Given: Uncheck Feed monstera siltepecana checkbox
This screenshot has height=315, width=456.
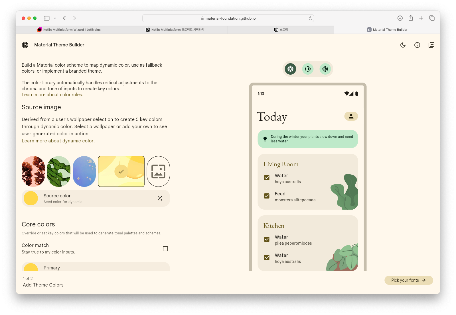Looking at the screenshot, I should pyautogui.click(x=267, y=196).
